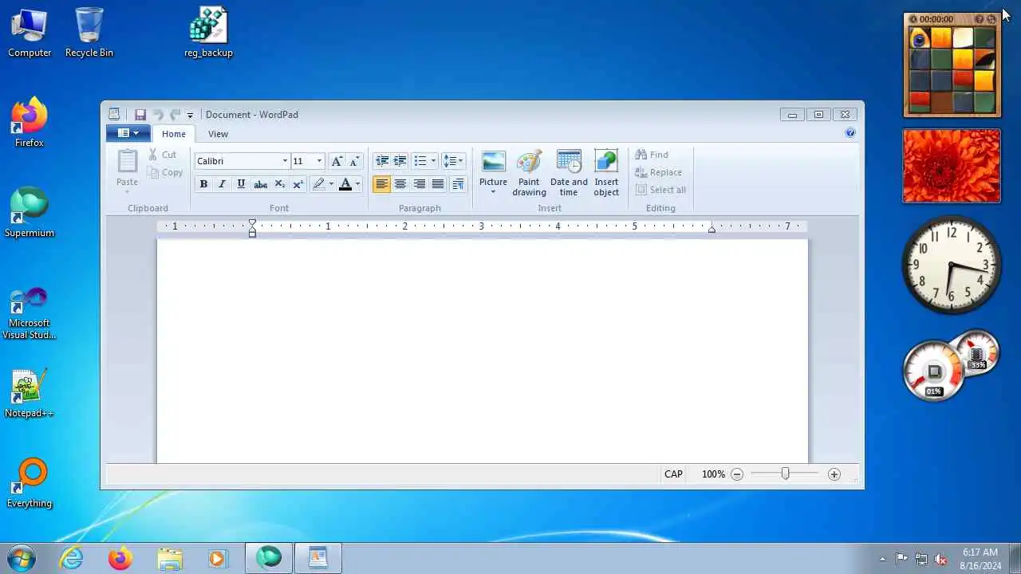Click the zoom in plus button
1021x574 pixels.
[834, 474]
